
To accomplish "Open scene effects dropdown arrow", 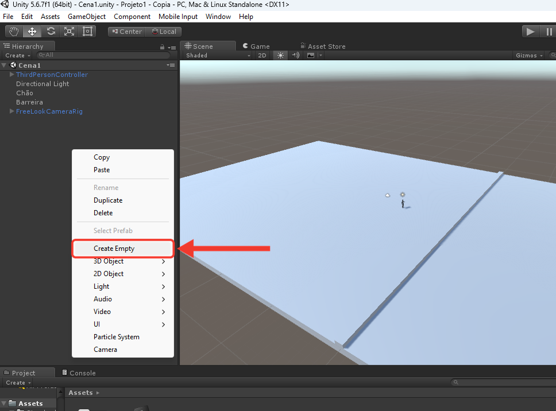I will tap(321, 55).
